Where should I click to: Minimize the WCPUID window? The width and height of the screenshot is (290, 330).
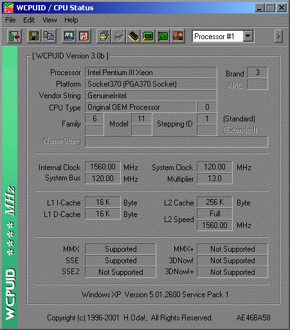coord(259,8)
